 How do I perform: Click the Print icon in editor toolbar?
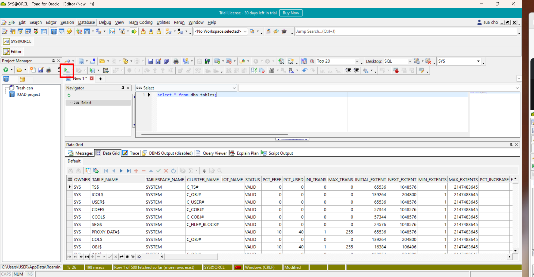176,61
